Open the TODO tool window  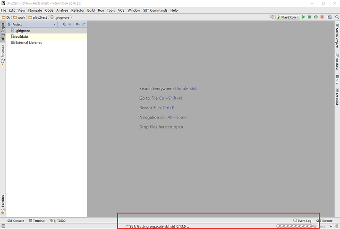58,221
